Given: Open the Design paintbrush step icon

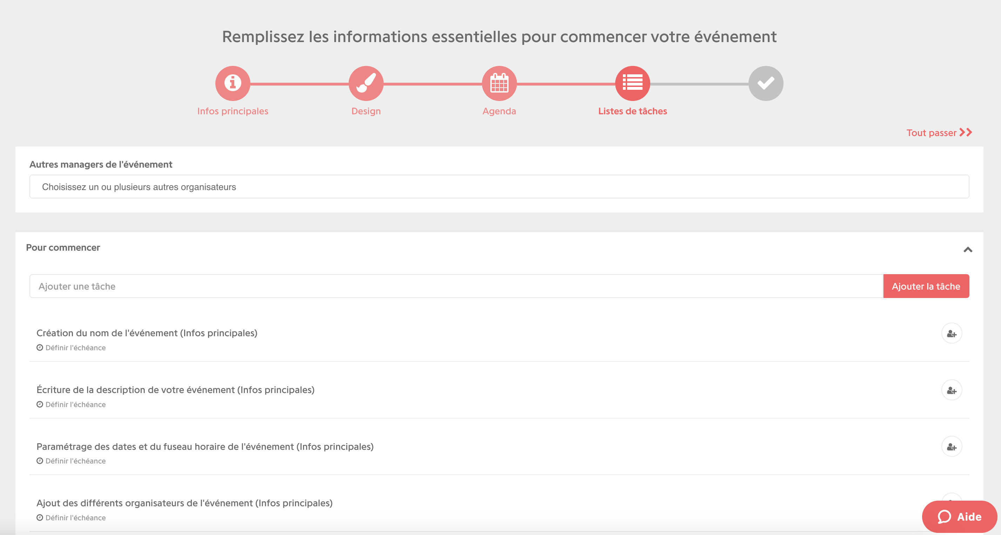Looking at the screenshot, I should 366,83.
